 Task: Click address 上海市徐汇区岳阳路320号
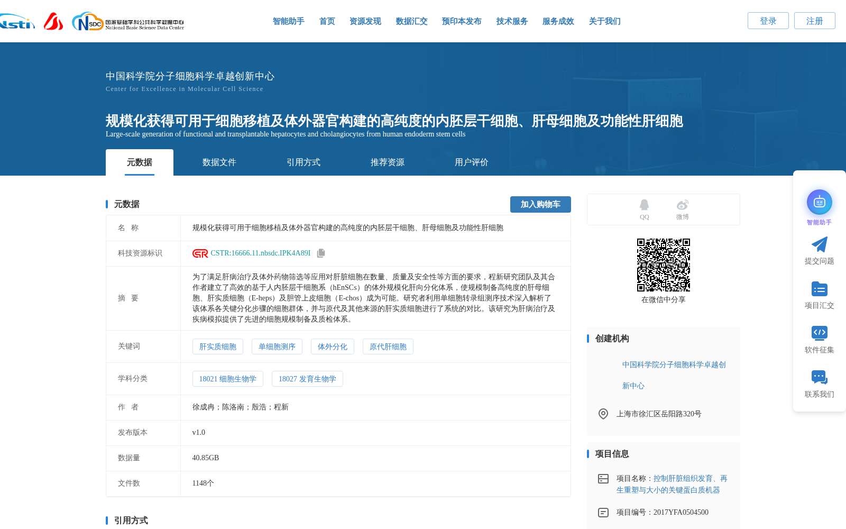(659, 414)
